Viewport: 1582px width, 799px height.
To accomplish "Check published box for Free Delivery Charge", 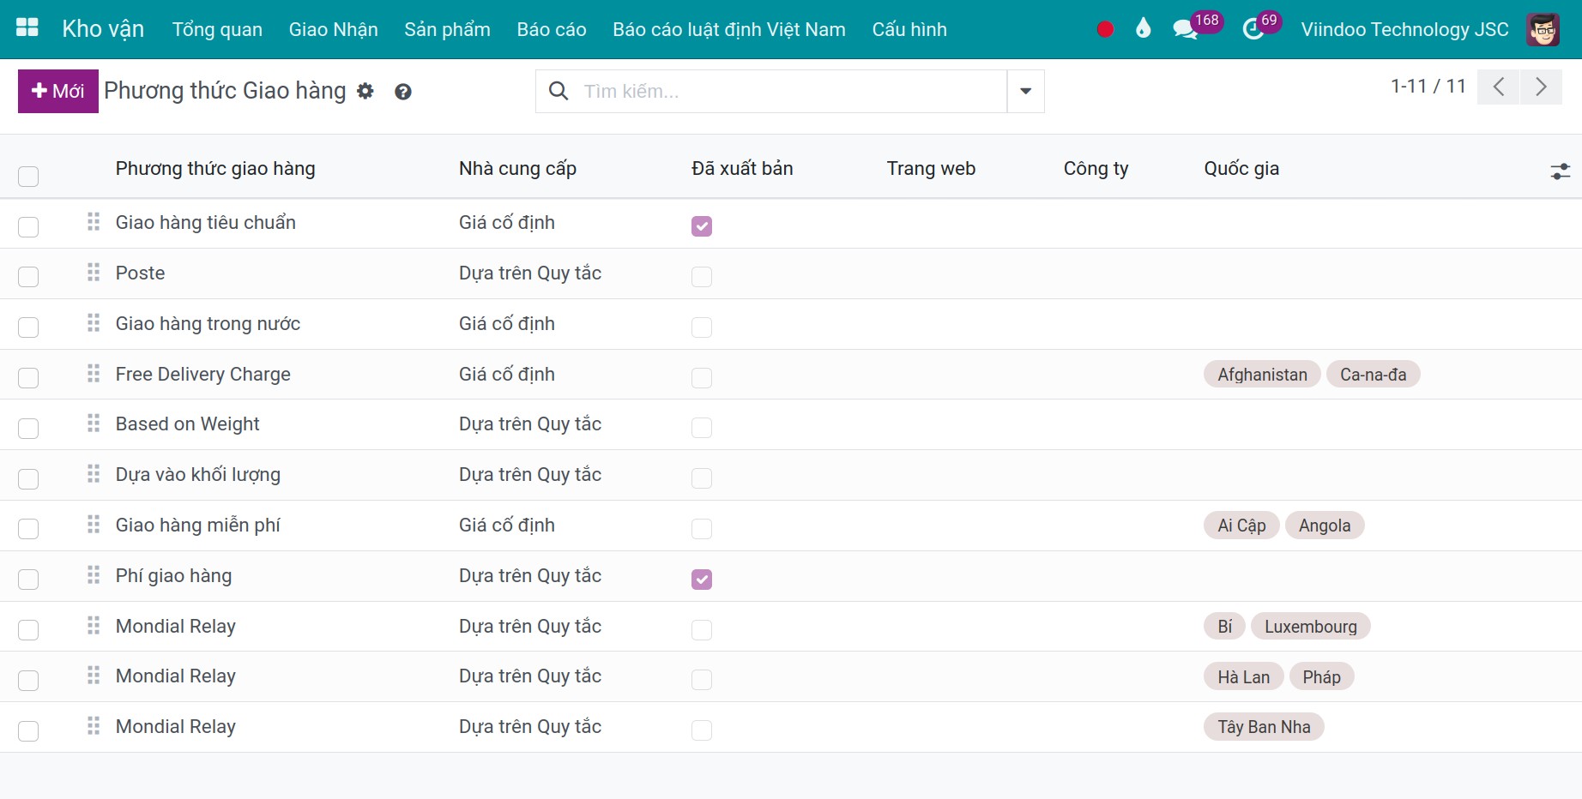I will [702, 378].
